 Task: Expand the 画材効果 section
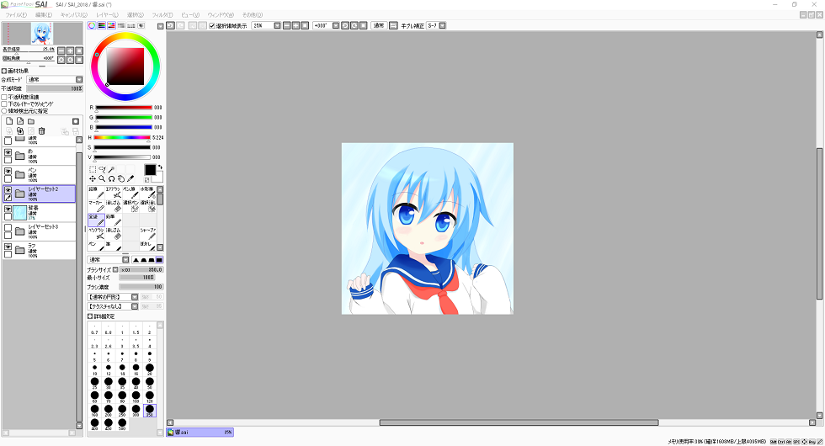pyautogui.click(x=4, y=71)
